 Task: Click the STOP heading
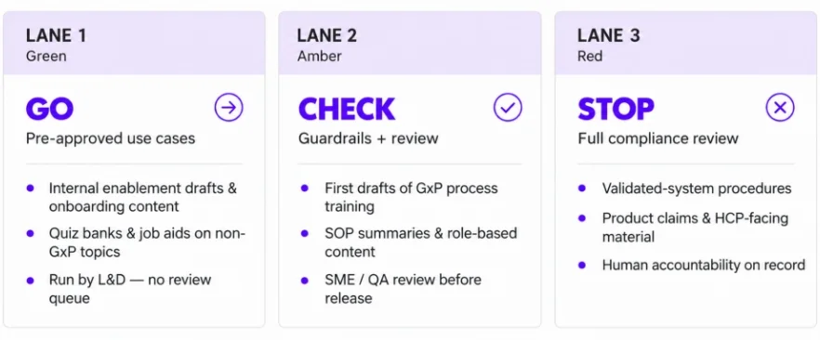click(615, 109)
